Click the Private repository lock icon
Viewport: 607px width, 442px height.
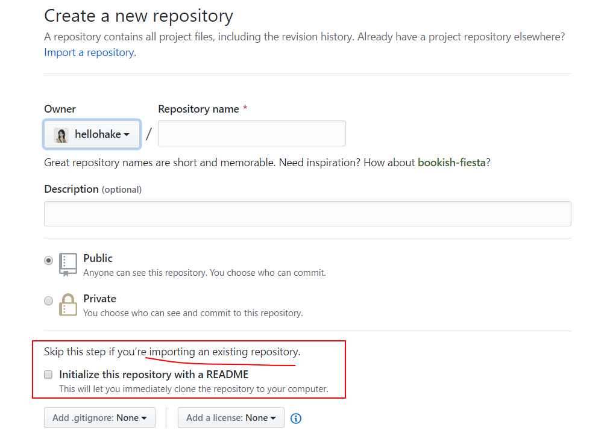[68, 305]
